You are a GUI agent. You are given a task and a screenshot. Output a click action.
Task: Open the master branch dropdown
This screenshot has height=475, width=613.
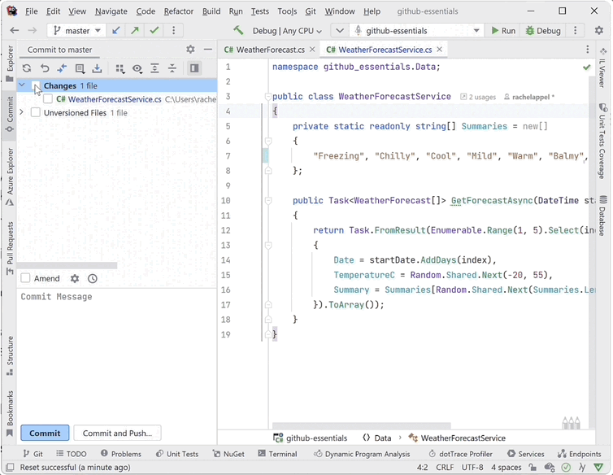point(76,31)
